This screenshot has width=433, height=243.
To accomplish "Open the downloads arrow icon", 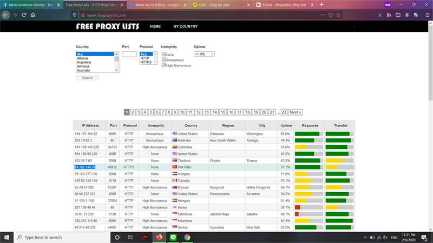I will 380,15.
